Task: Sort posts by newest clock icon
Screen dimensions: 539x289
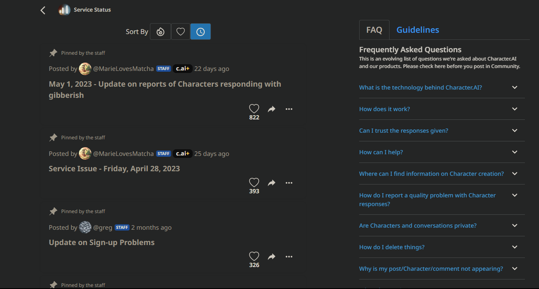Action: pos(201,32)
